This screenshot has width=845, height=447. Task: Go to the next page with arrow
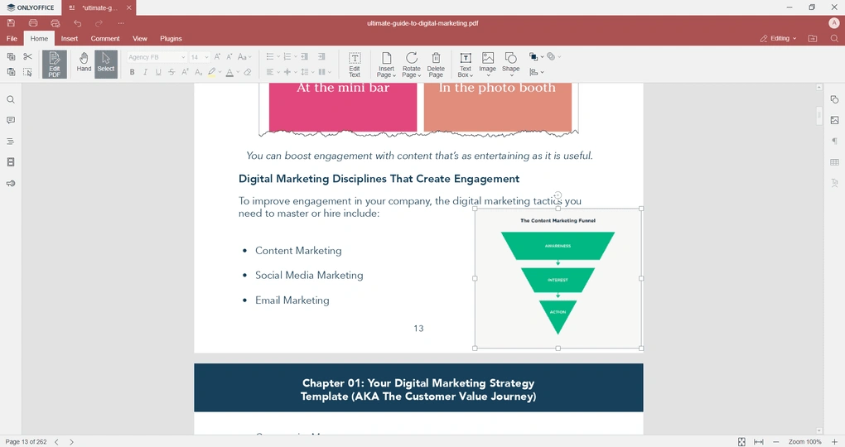(x=72, y=441)
